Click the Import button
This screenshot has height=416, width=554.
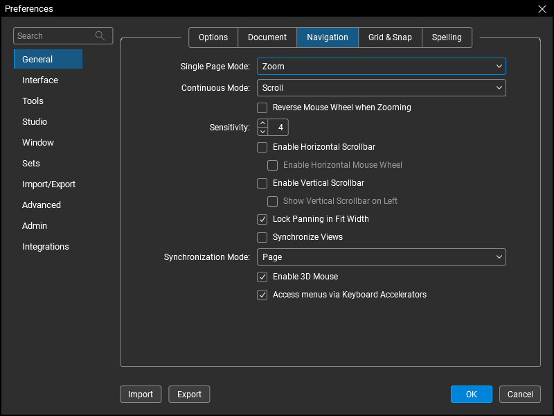click(x=141, y=394)
